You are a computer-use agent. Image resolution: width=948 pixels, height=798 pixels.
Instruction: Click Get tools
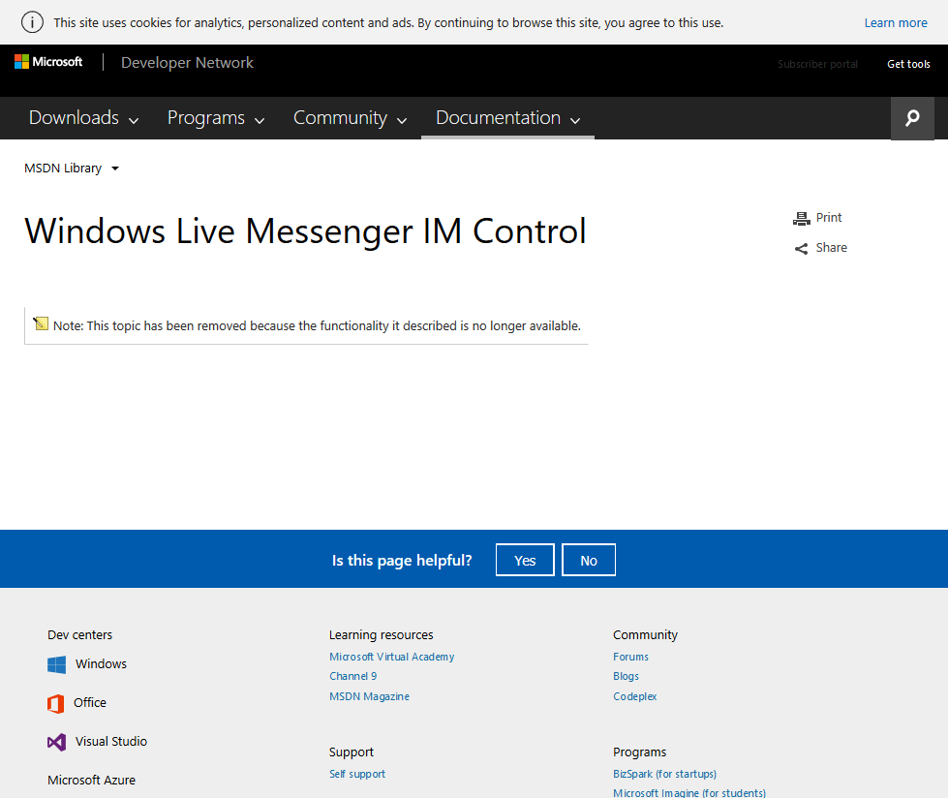click(x=908, y=64)
